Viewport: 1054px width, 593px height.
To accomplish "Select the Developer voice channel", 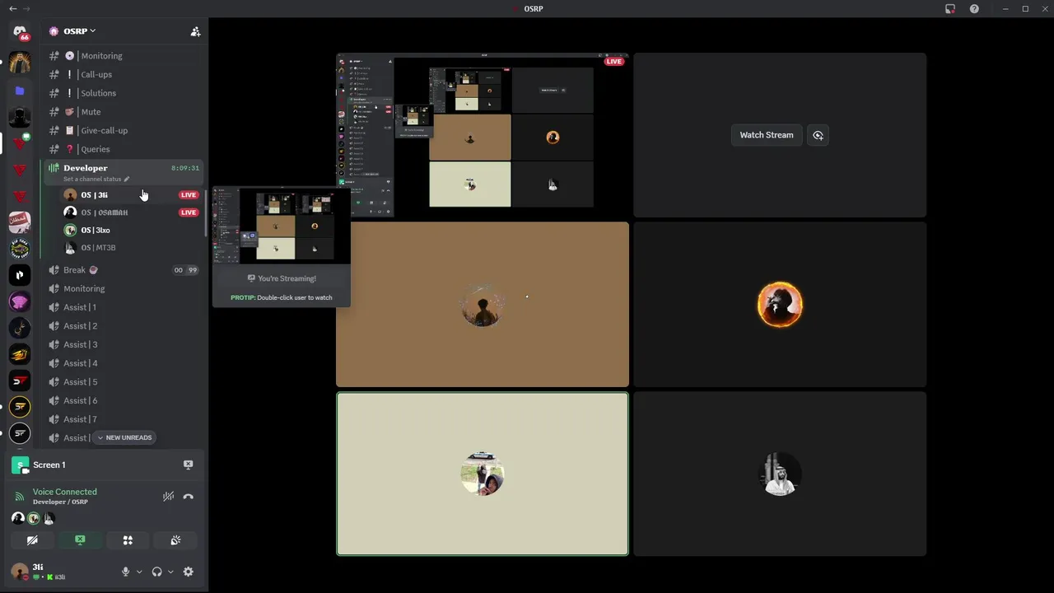I will click(x=124, y=172).
